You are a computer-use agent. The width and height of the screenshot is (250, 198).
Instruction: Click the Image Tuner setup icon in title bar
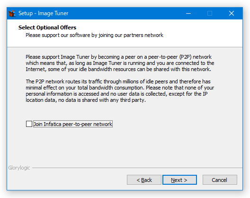(x=12, y=13)
